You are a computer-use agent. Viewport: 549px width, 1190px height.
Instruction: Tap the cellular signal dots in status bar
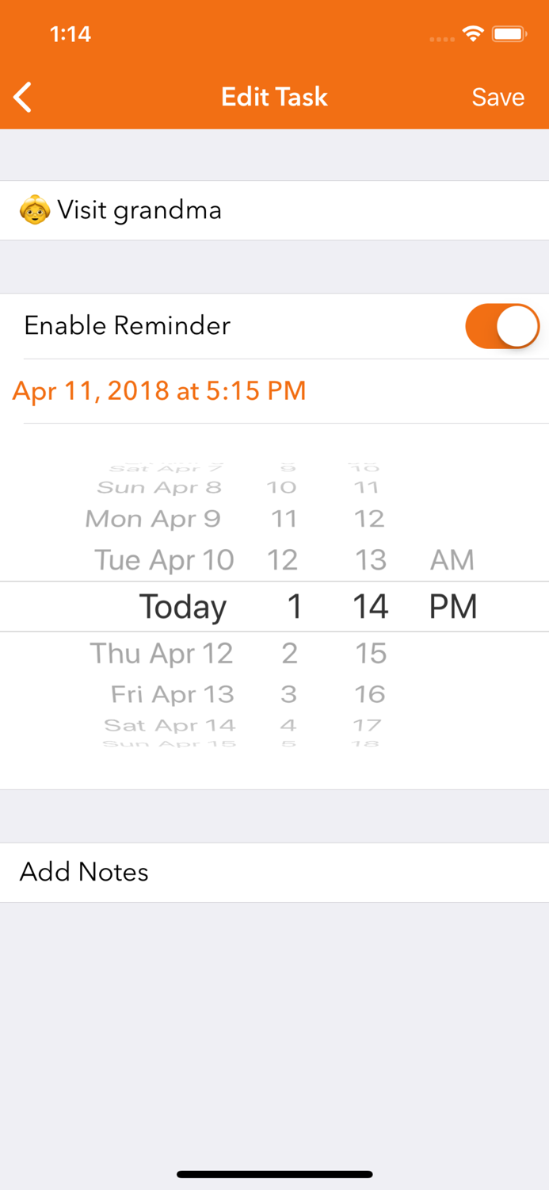point(441,36)
